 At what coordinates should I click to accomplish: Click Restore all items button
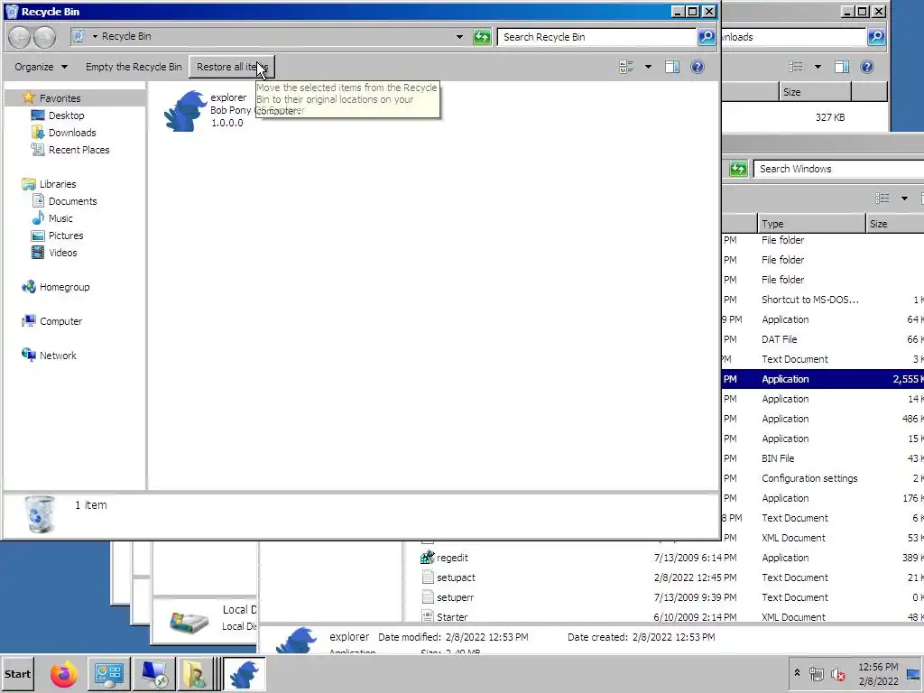232,67
